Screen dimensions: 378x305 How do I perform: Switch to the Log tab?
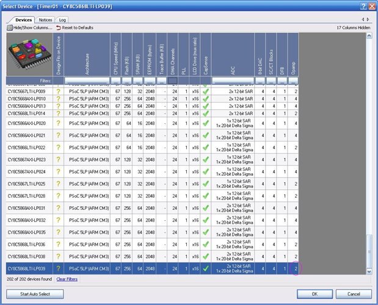tap(62, 20)
